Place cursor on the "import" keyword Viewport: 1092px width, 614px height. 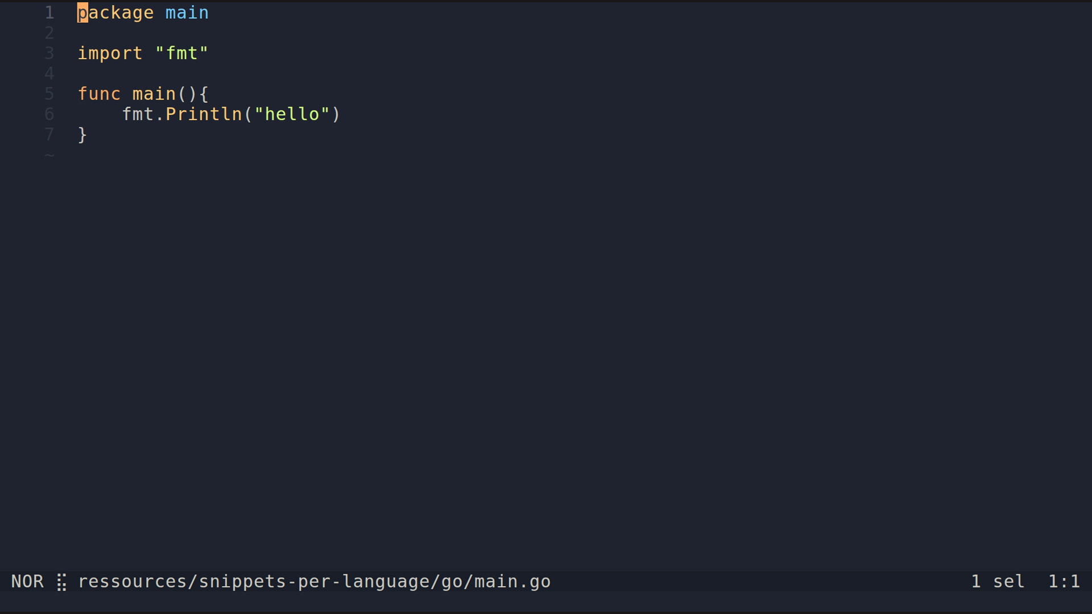click(x=110, y=53)
